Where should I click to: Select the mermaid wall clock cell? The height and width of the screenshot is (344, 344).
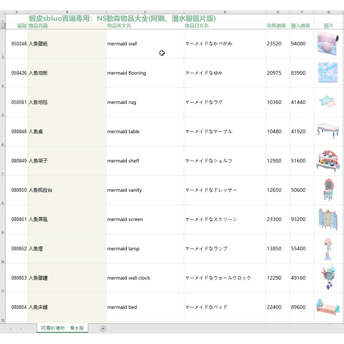coord(145,278)
